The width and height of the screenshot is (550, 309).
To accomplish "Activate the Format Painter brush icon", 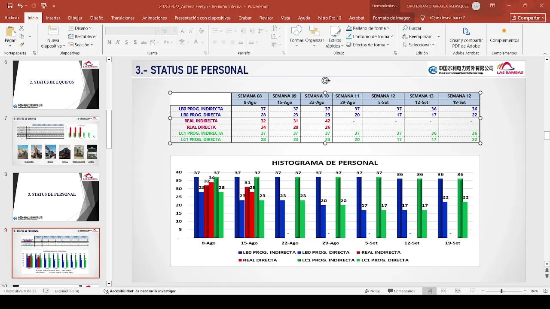I will click(21, 45).
